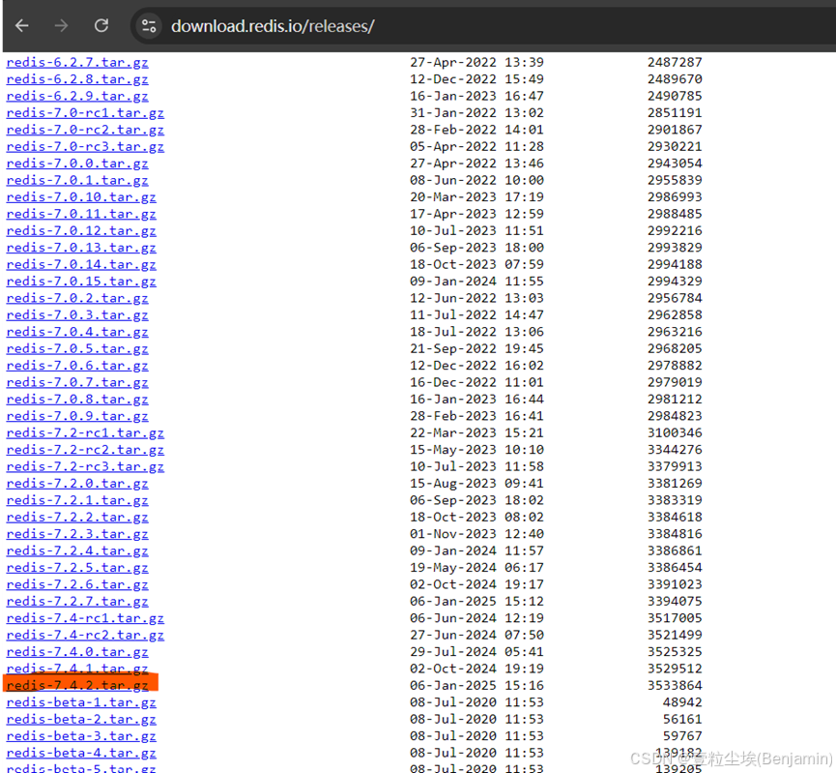Reload the releases page

[101, 25]
